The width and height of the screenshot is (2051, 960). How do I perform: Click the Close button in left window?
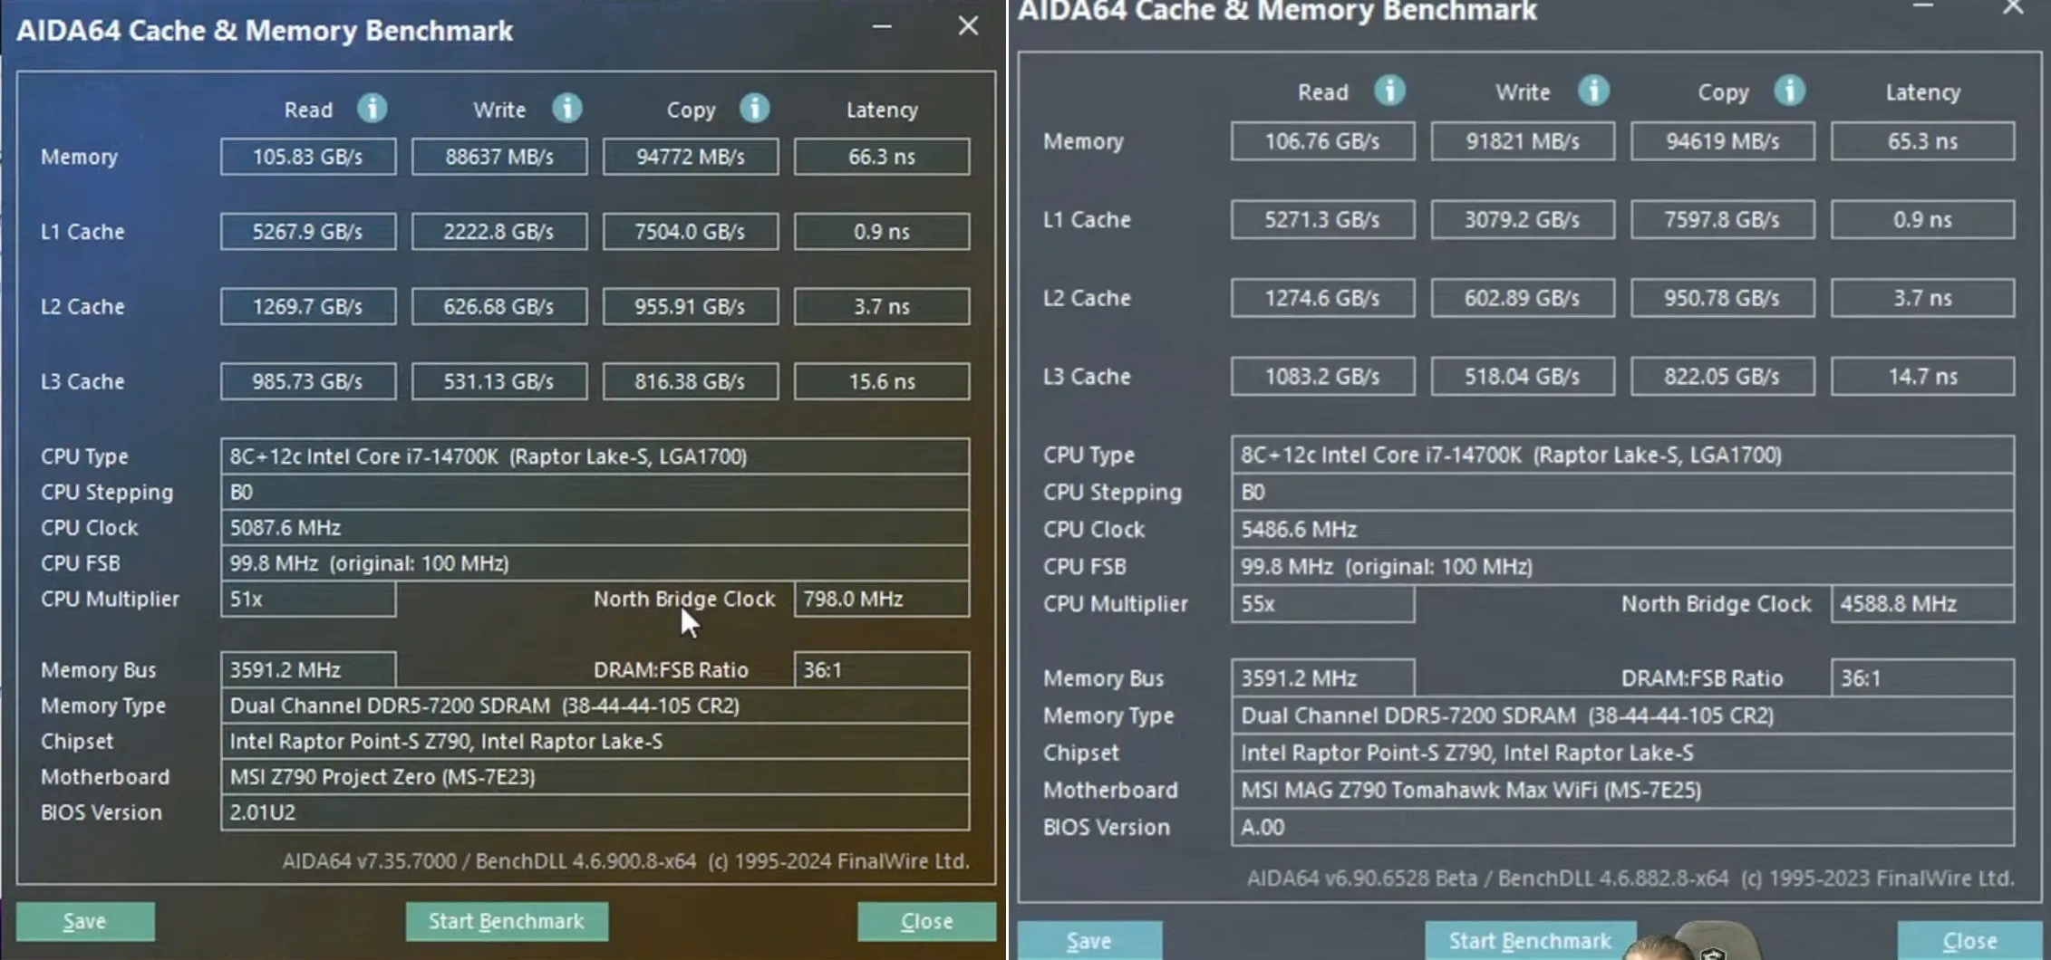[x=926, y=921]
